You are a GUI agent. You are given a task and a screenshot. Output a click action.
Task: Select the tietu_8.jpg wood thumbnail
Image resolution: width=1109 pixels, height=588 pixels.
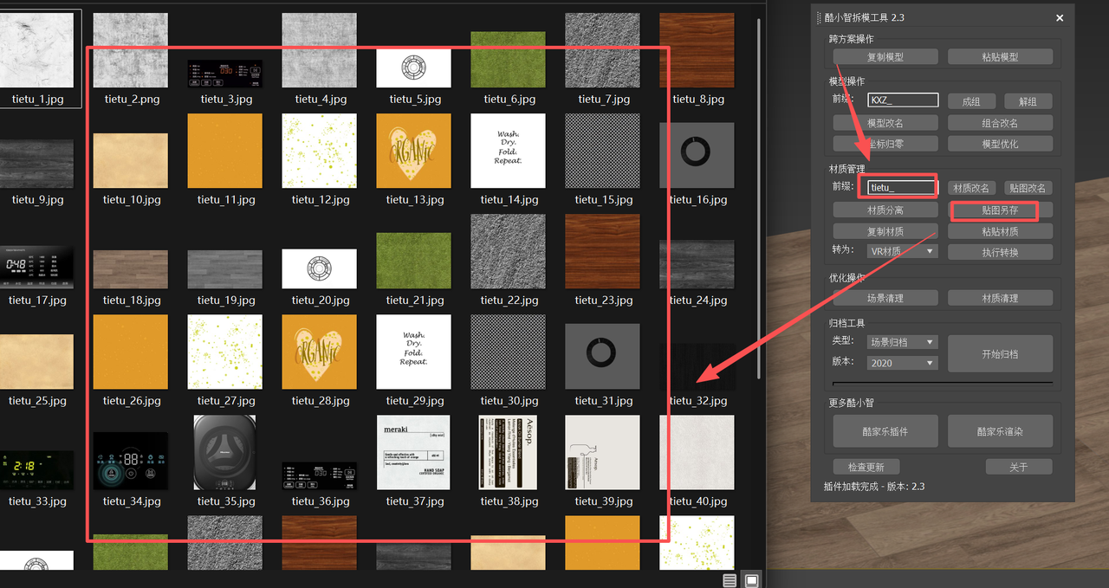pyautogui.click(x=697, y=50)
